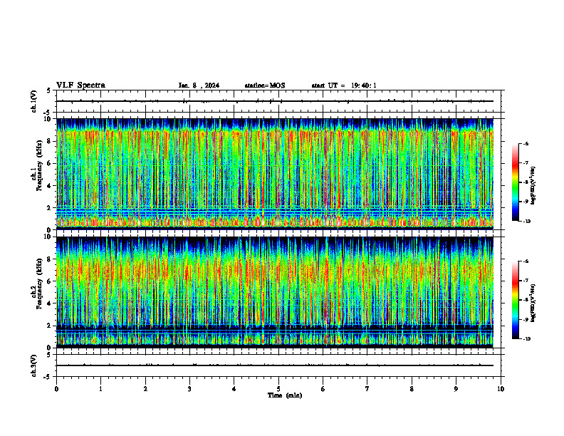This screenshot has width=564, height=436.
Task: Click the ch.1 colorbar log(PSD) unit label
Action: coord(533,185)
